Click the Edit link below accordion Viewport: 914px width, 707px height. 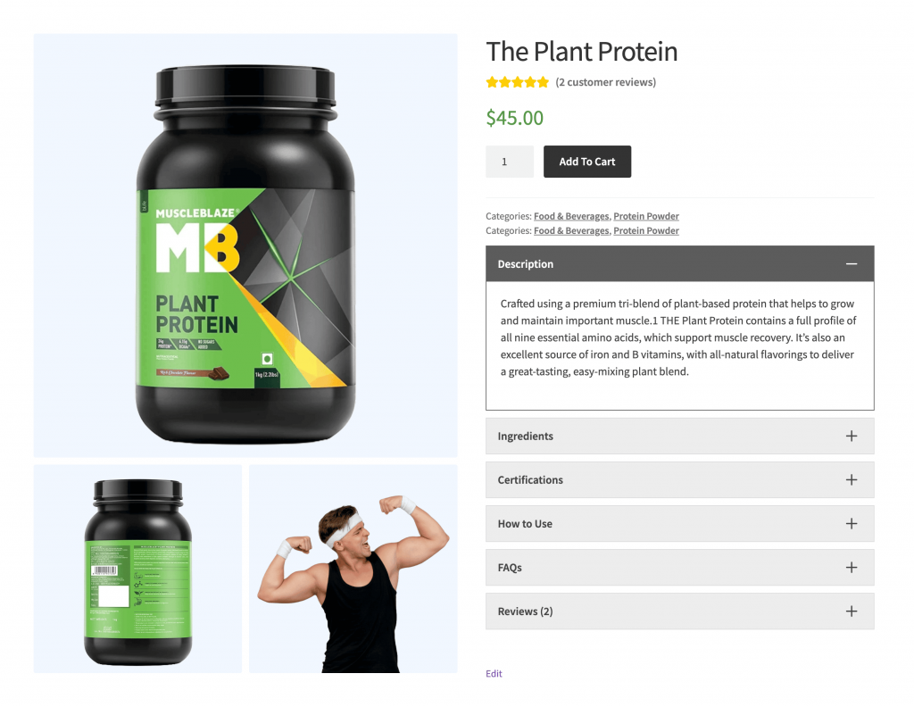494,673
